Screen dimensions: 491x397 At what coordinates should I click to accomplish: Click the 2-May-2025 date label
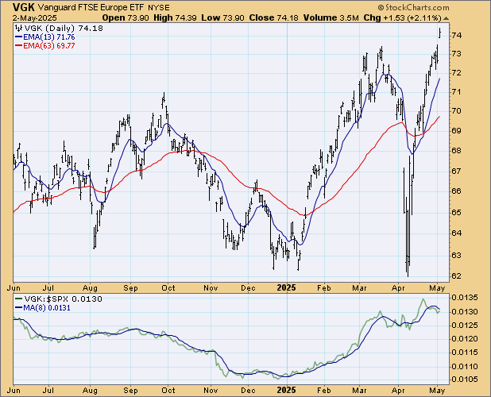(35, 17)
